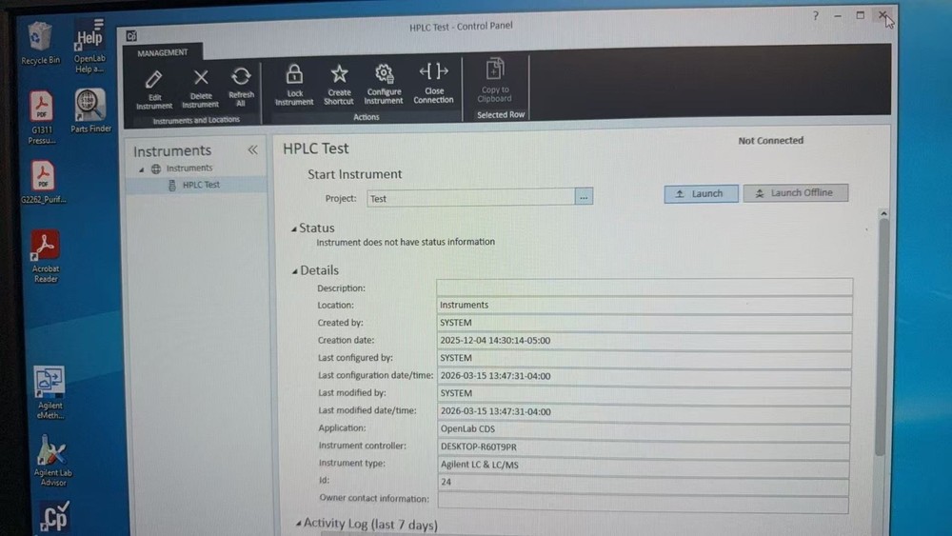Collapse the Instruments tree node
This screenshot has height=536, width=952.
click(143, 169)
